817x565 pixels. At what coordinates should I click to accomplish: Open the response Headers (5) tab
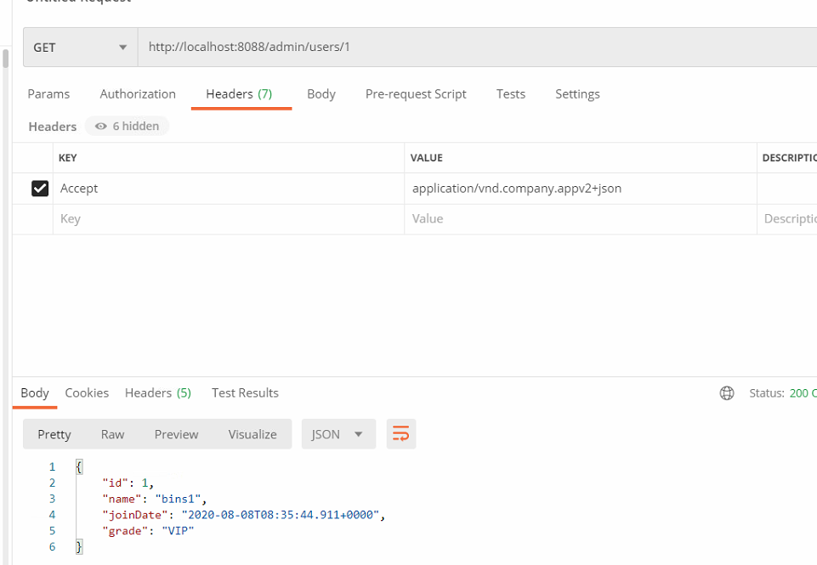(x=158, y=393)
